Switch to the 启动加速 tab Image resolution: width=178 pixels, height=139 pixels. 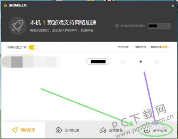[x=67, y=130]
